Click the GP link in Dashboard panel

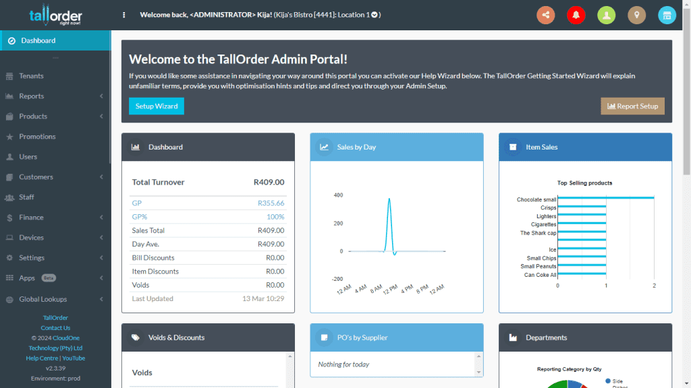(x=137, y=203)
